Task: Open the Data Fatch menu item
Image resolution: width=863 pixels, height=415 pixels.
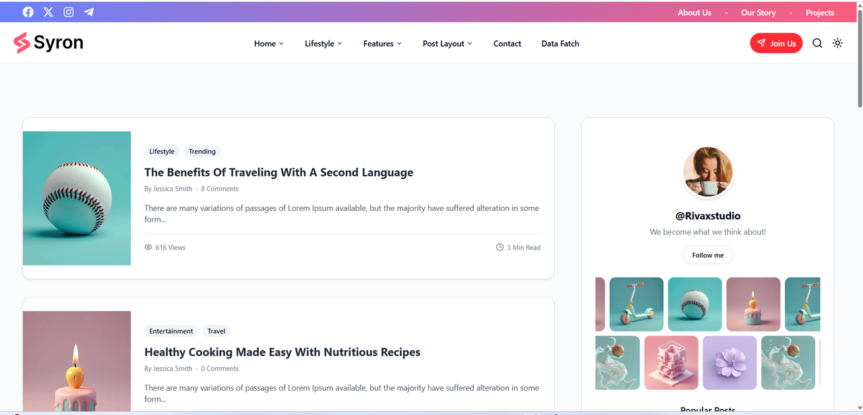Action: click(x=560, y=44)
